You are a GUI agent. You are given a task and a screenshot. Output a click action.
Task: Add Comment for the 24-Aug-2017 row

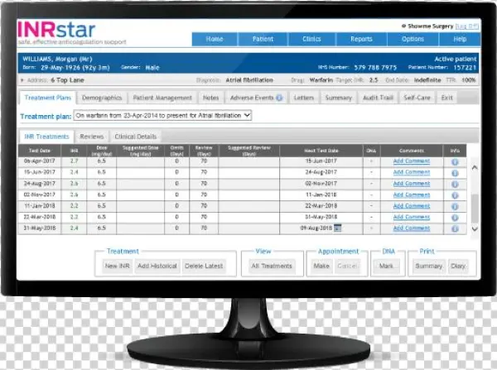point(412,184)
